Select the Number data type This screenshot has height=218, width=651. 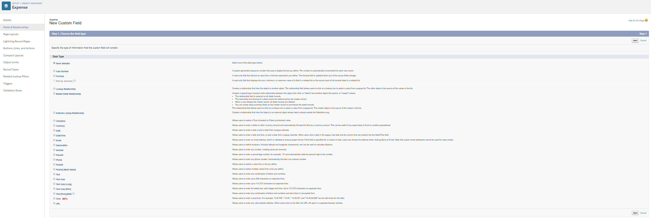[54, 150]
